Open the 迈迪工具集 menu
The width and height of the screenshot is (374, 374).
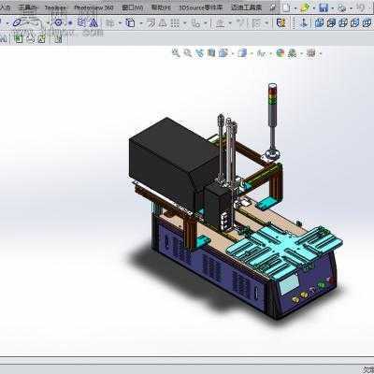coord(246,7)
